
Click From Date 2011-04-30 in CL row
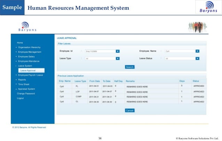(94, 102)
